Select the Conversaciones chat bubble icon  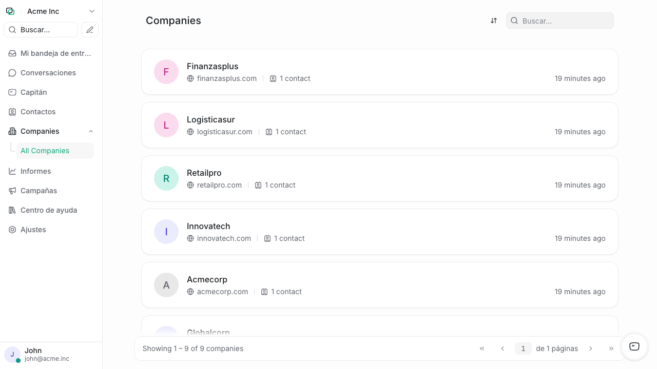[12, 73]
